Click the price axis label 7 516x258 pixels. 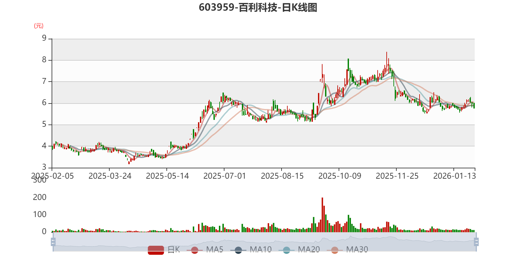[x=44, y=81]
